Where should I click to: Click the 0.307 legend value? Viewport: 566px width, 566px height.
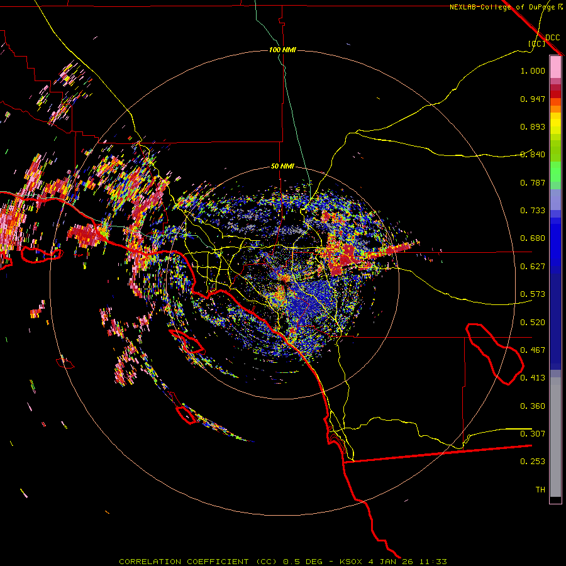tap(533, 434)
